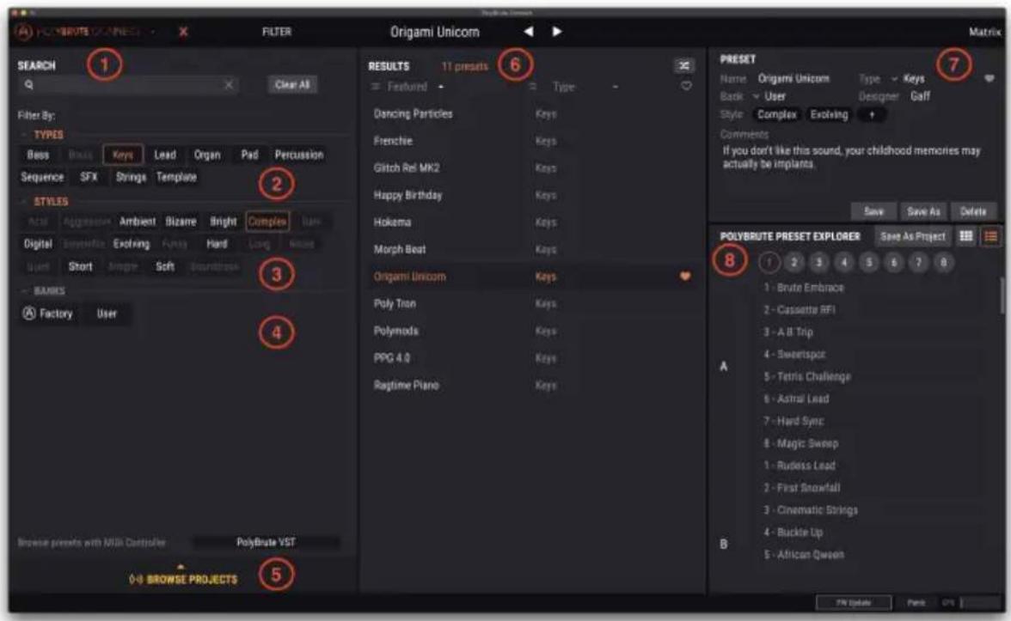Select bank circle 6 in Preset Explorer
The image size is (1011, 621).
tap(894, 262)
